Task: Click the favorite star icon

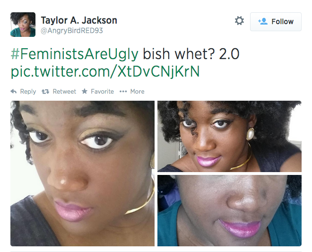Action: [x=85, y=91]
